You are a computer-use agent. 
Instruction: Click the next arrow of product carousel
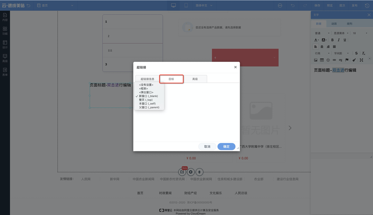(x=290, y=128)
